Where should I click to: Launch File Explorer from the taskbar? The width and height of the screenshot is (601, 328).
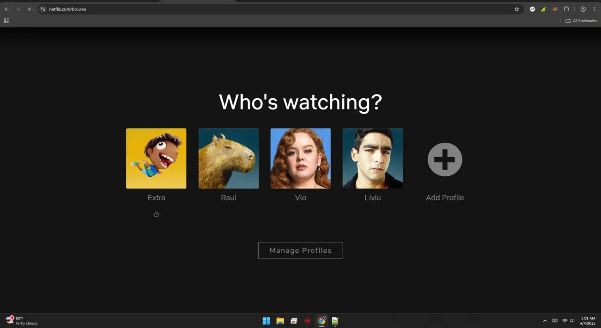click(280, 321)
